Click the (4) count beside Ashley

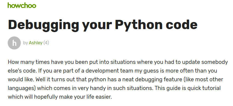click(46, 43)
